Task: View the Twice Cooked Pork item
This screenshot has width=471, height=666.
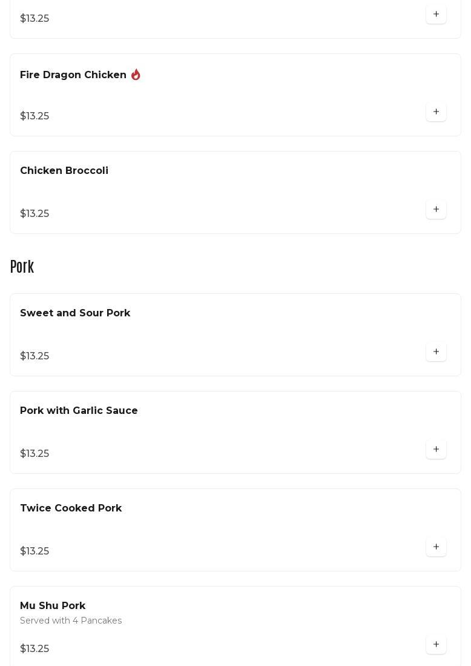Action: point(71,508)
